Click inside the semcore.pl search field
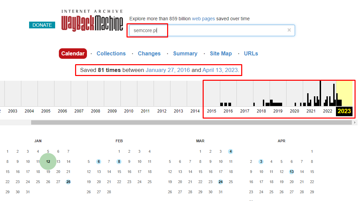The height and width of the screenshot is (201, 363). (212, 30)
